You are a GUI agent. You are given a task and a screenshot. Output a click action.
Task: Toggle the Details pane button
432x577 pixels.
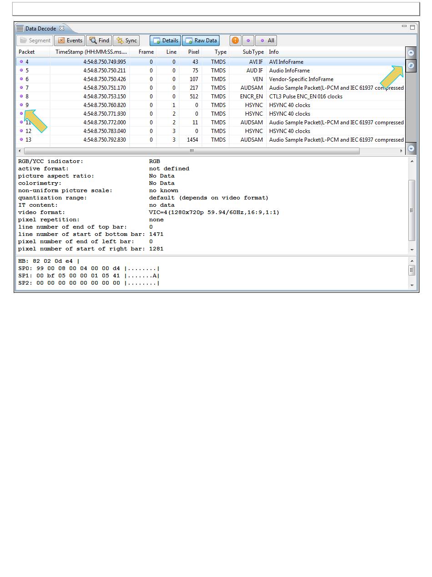pos(165,41)
